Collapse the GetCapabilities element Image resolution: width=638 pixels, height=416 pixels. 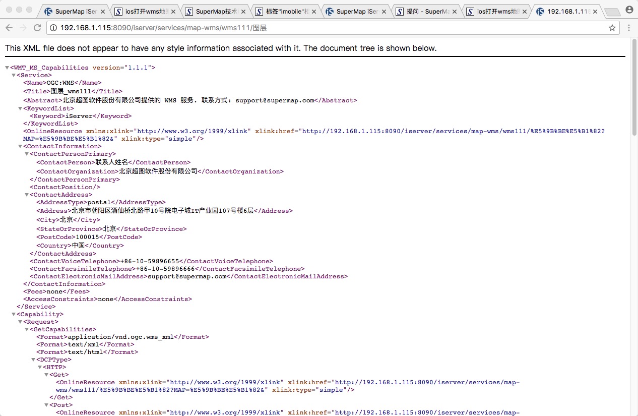(x=27, y=329)
